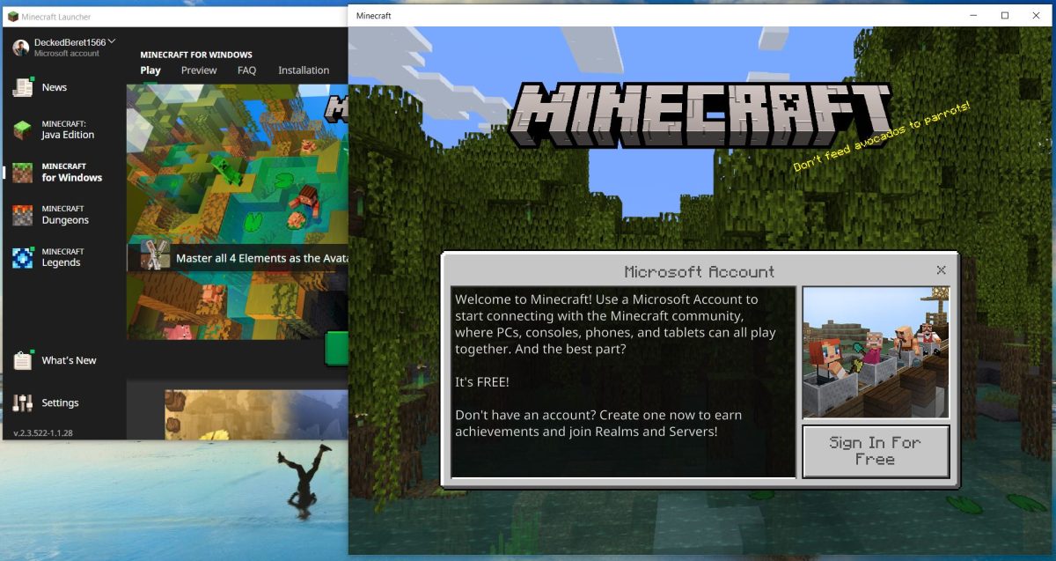
Task: Select the Play tab
Action: coord(150,70)
